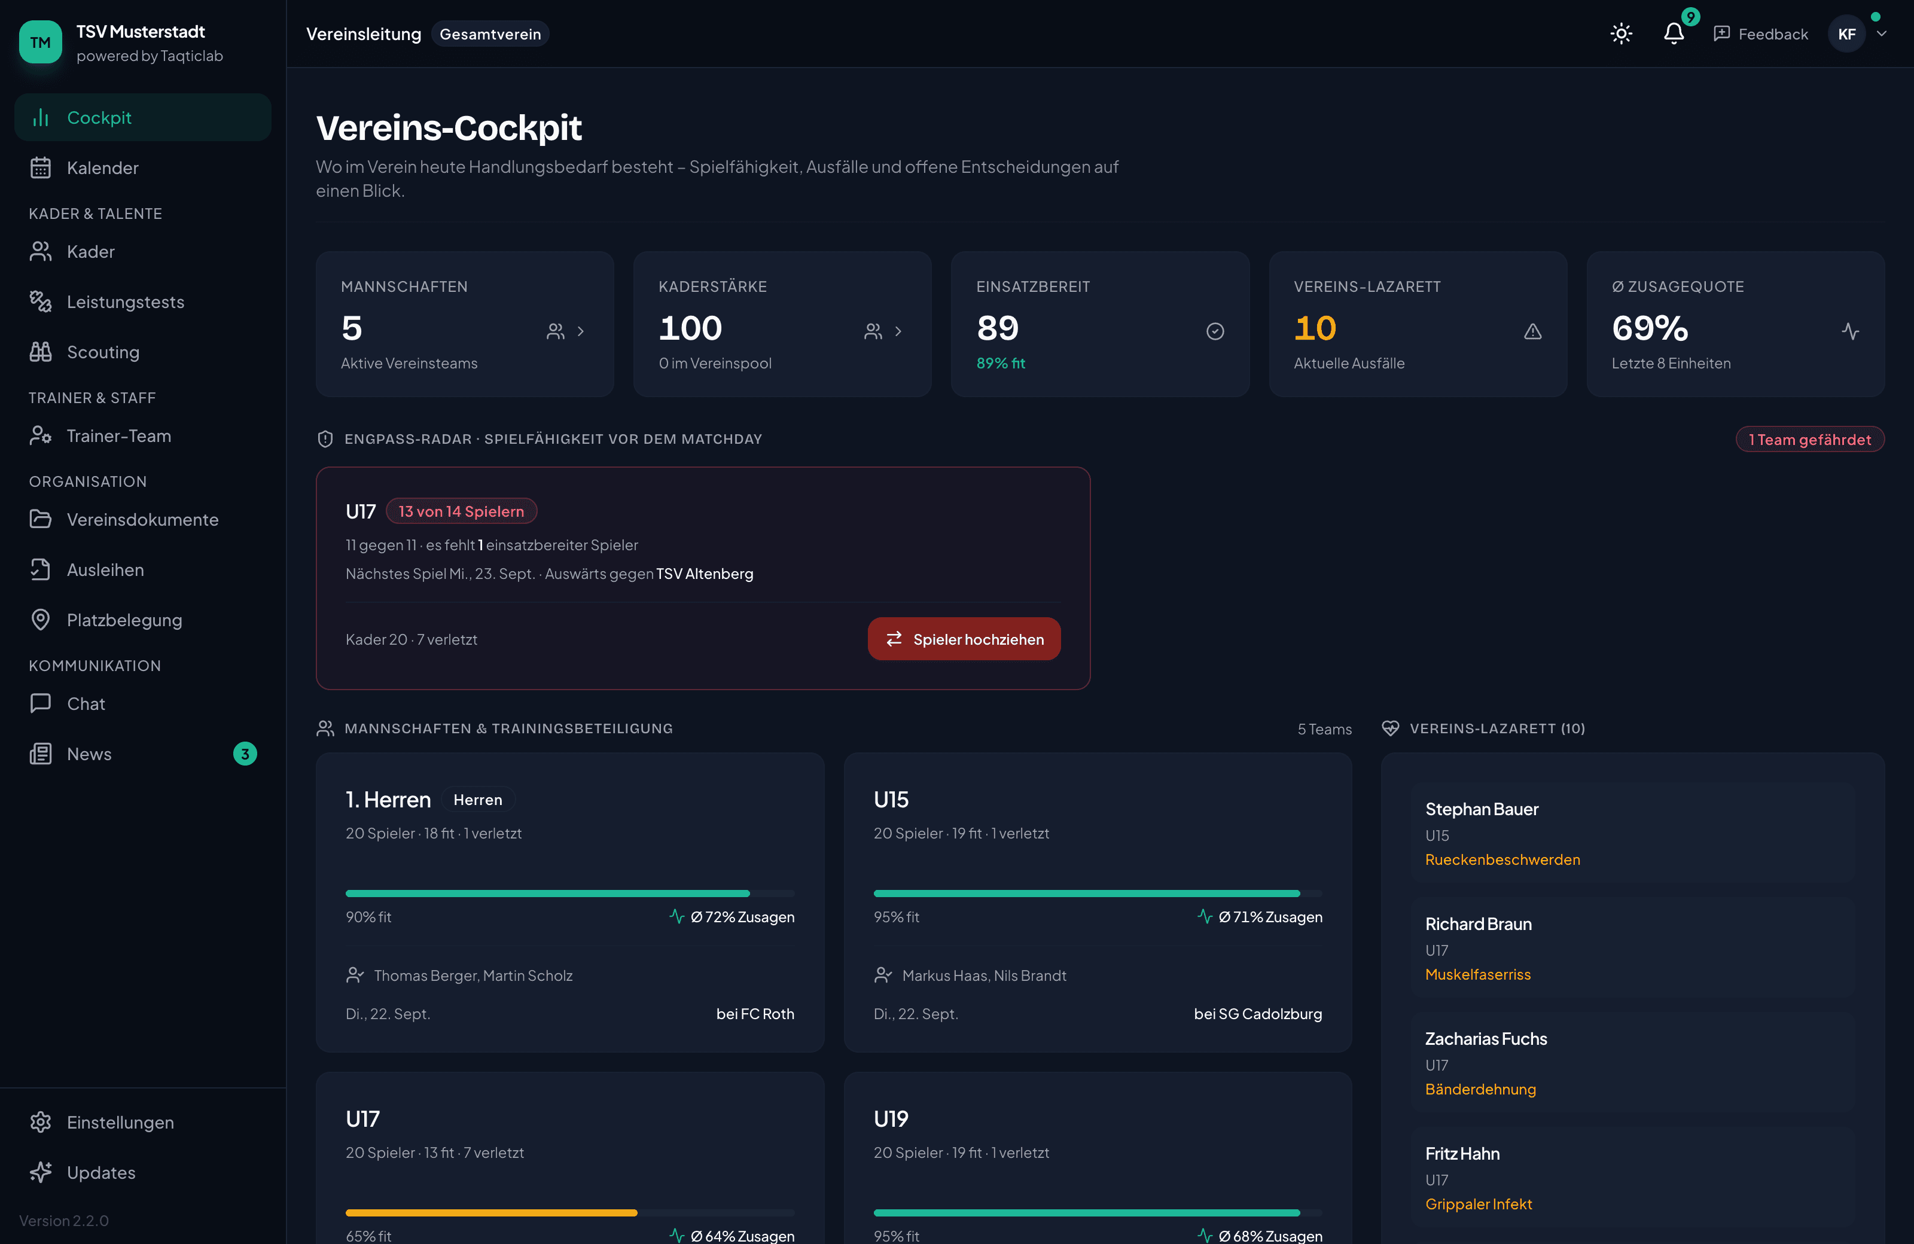
Task: Open the Cockpit menu item
Action: click(x=143, y=117)
